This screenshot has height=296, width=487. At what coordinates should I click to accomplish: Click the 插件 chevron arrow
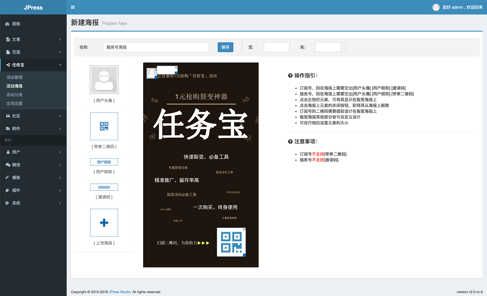[x=60, y=190]
